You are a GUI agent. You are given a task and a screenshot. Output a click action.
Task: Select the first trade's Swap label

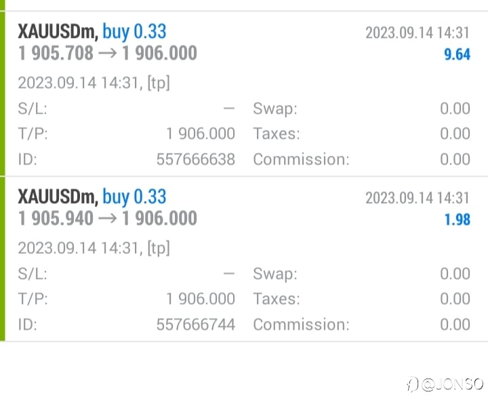(275, 109)
